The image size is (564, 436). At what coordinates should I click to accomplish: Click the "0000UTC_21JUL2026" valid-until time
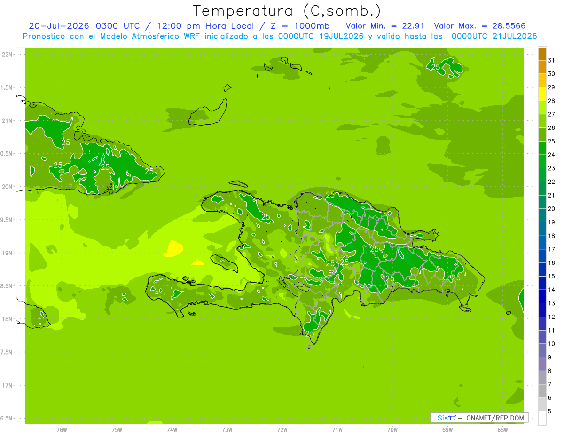pyautogui.click(x=494, y=36)
